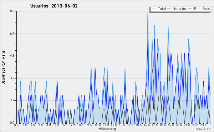
Task: Click the 'wikiscan.org' text below chart
Action: click(x=107, y=129)
